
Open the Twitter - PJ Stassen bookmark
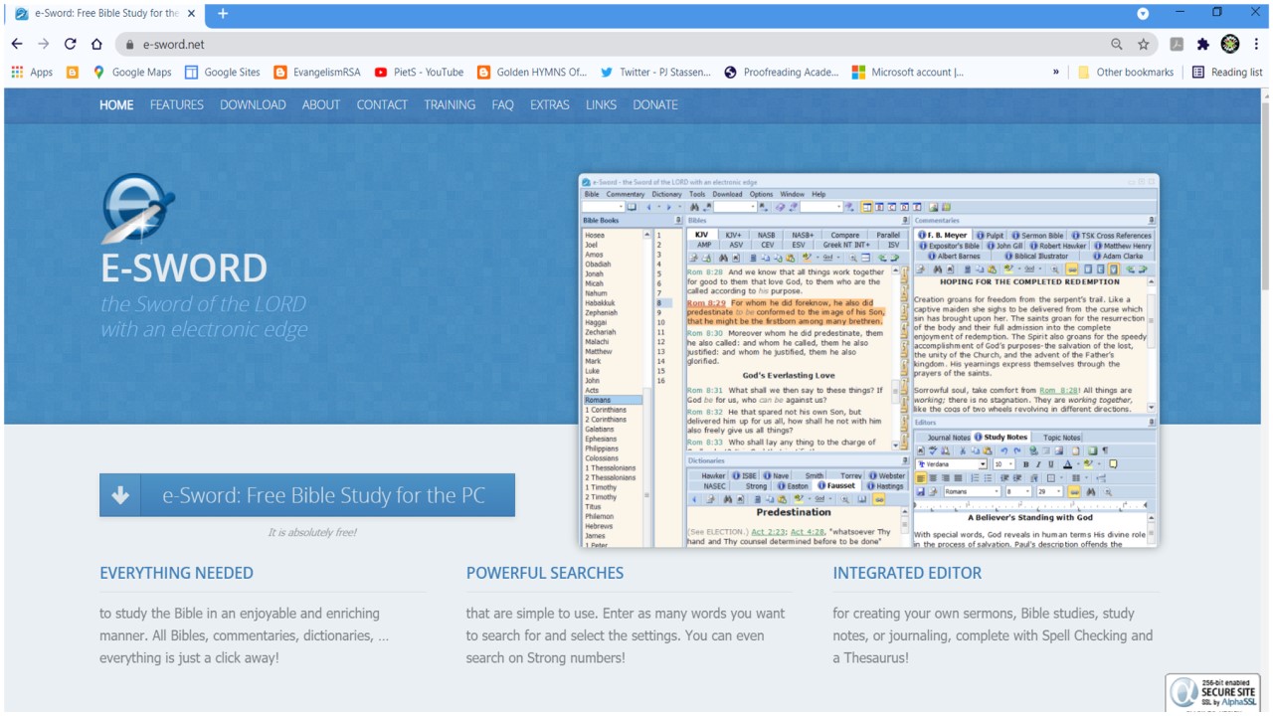[x=654, y=72]
